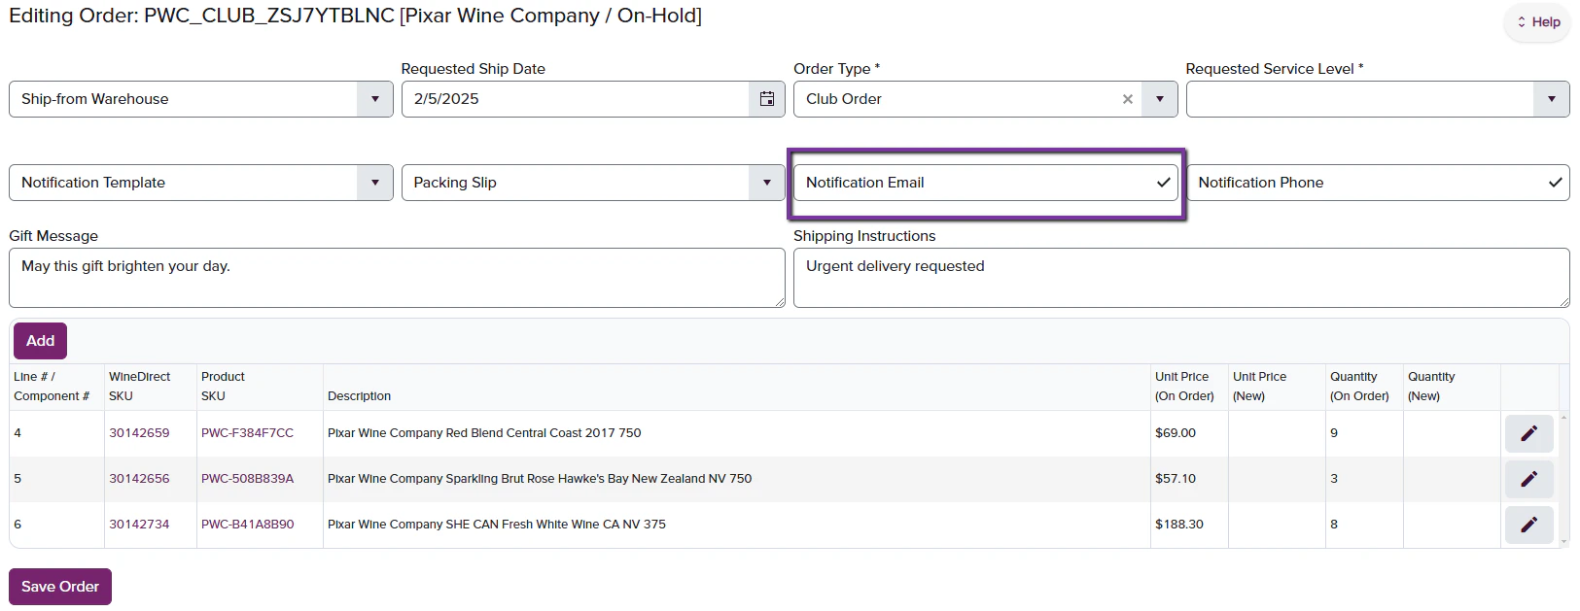Screen dimensions: 1580x611
Task: Edit line 5 Sparkling Brut Rose pencil icon
Action: 1529,479
